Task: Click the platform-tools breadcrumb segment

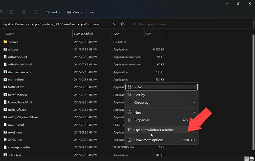Action: 90,24
